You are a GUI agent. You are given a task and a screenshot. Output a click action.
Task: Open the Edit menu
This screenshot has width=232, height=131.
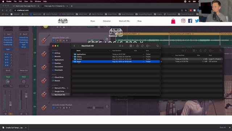[x=20, y=1]
